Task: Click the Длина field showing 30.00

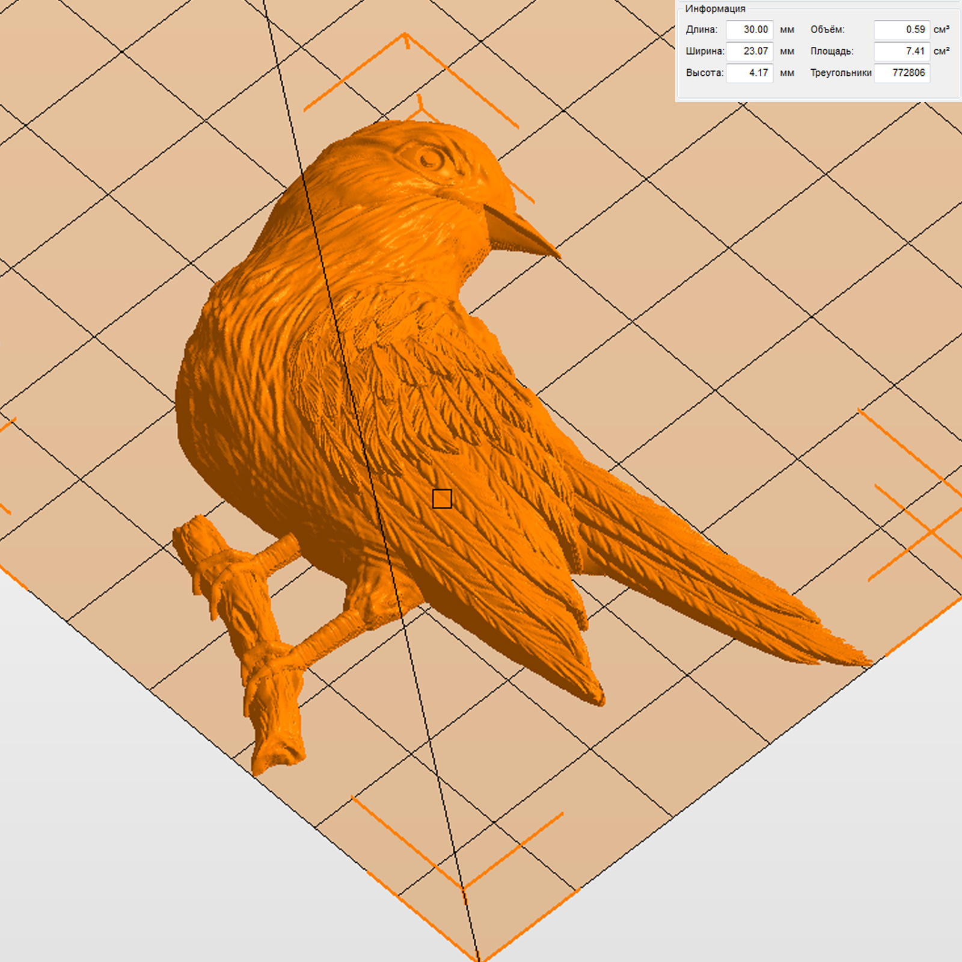Action: (749, 29)
